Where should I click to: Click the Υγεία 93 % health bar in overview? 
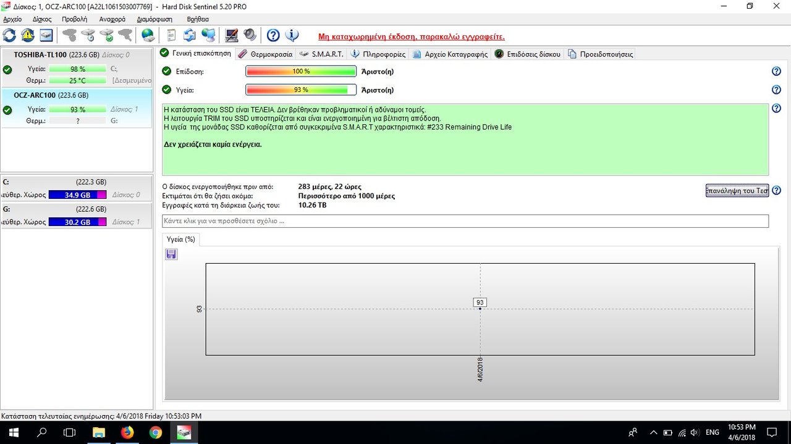301,90
